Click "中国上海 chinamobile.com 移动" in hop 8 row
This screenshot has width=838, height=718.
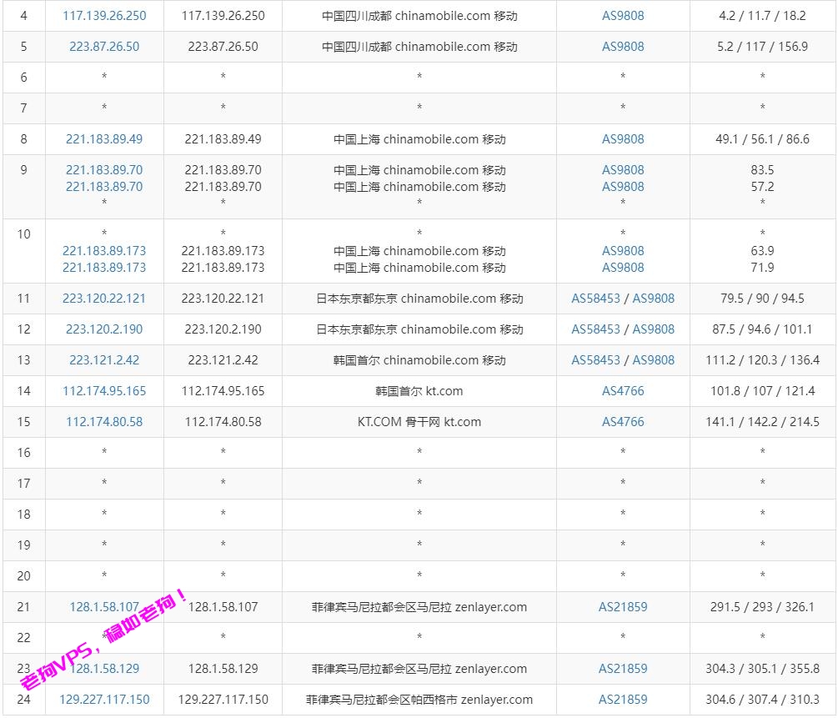coord(419,139)
